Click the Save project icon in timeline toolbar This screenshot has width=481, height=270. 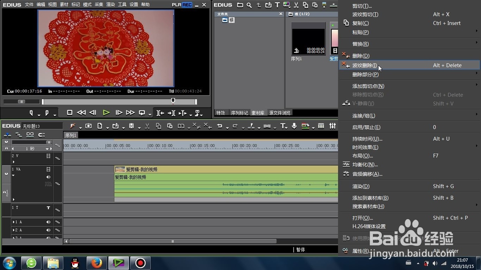[131, 126]
